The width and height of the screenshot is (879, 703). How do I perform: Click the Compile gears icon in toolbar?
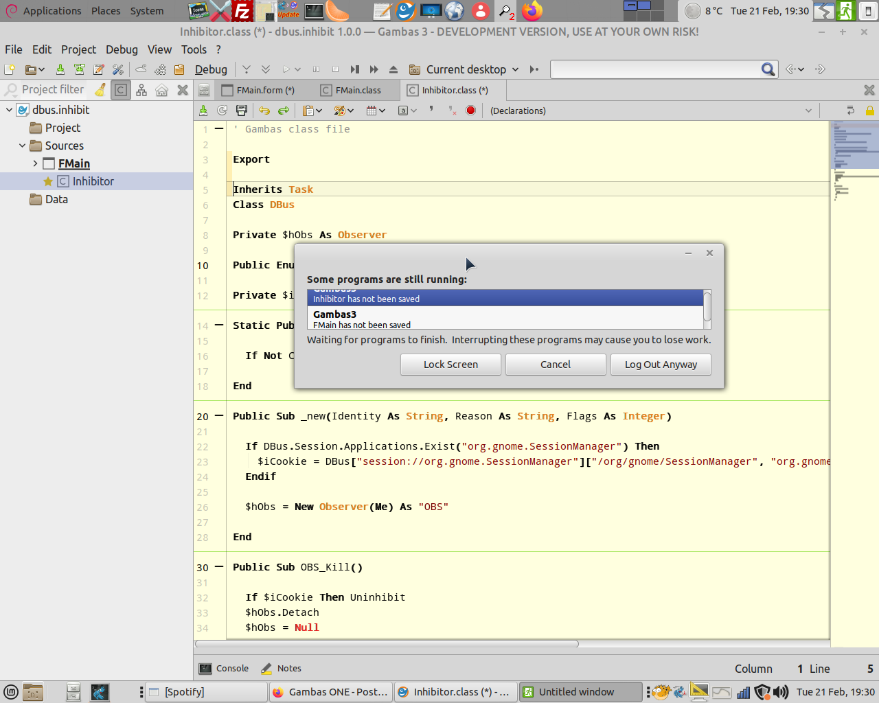tap(160, 69)
